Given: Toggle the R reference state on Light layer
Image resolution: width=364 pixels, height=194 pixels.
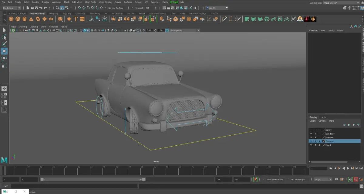Looking at the screenshot, I should [x=319, y=145].
